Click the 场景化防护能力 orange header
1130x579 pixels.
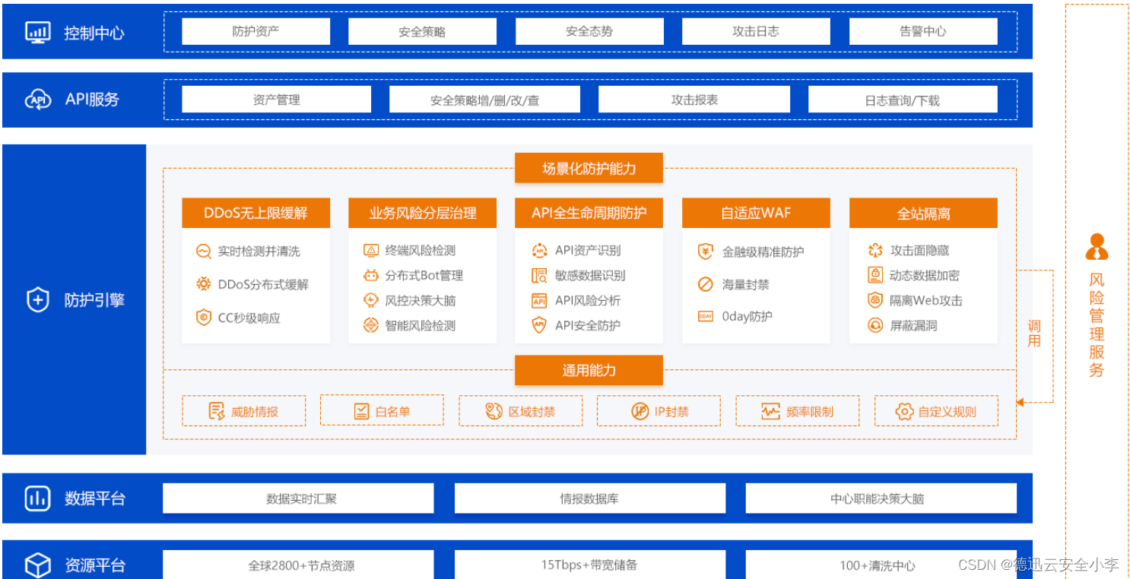click(x=589, y=168)
